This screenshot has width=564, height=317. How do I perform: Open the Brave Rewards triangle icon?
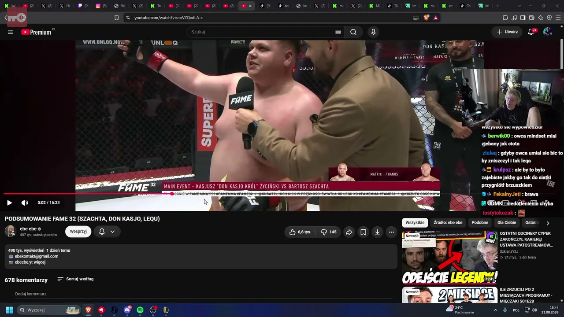coord(436,18)
